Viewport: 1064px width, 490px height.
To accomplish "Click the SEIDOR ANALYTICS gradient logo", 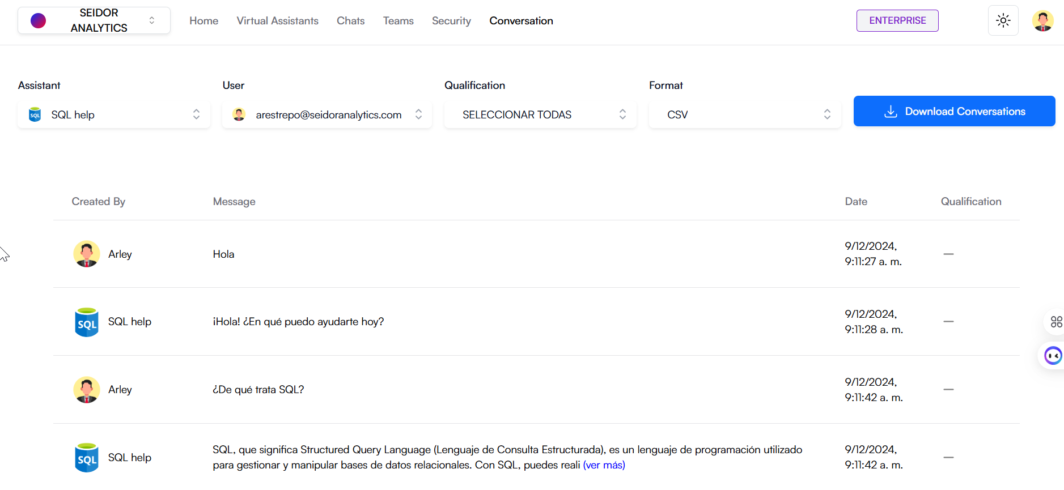I will 38,21.
